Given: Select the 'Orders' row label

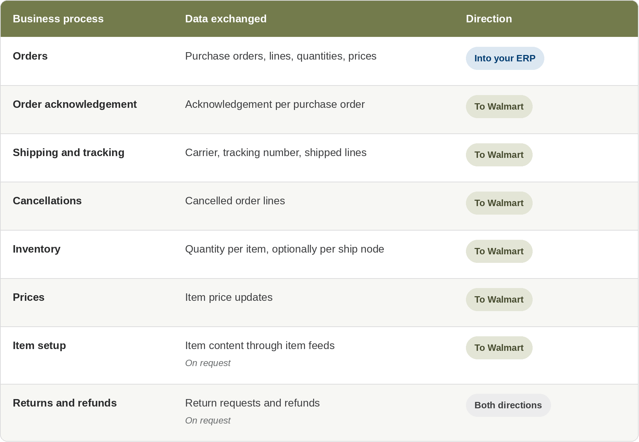Looking at the screenshot, I should [30, 56].
